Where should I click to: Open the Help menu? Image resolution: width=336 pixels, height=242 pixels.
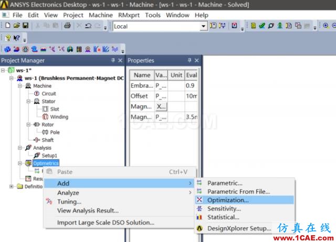coord(202,15)
